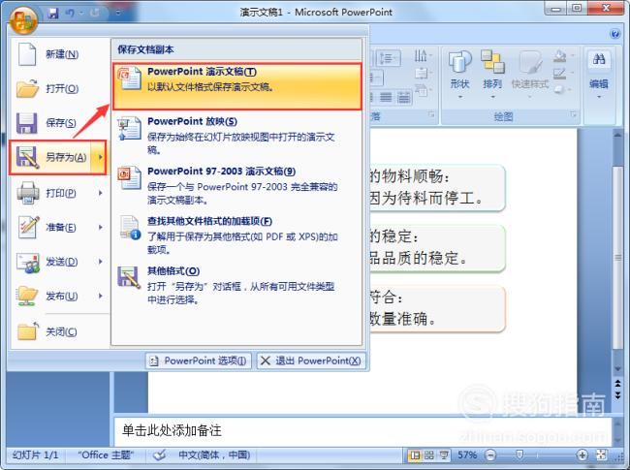Image resolution: width=630 pixels, height=470 pixels.
Task: Click the scrollbar down arrow
Action: (x=618, y=369)
